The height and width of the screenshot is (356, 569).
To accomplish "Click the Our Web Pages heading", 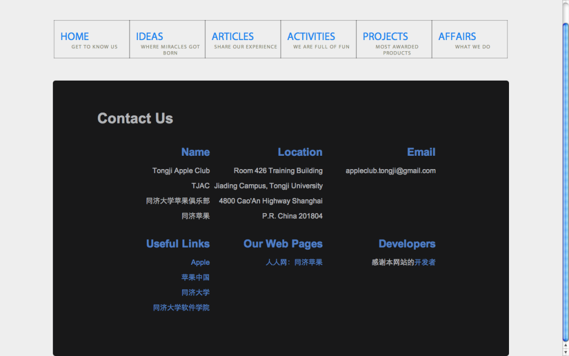I will tap(283, 244).
